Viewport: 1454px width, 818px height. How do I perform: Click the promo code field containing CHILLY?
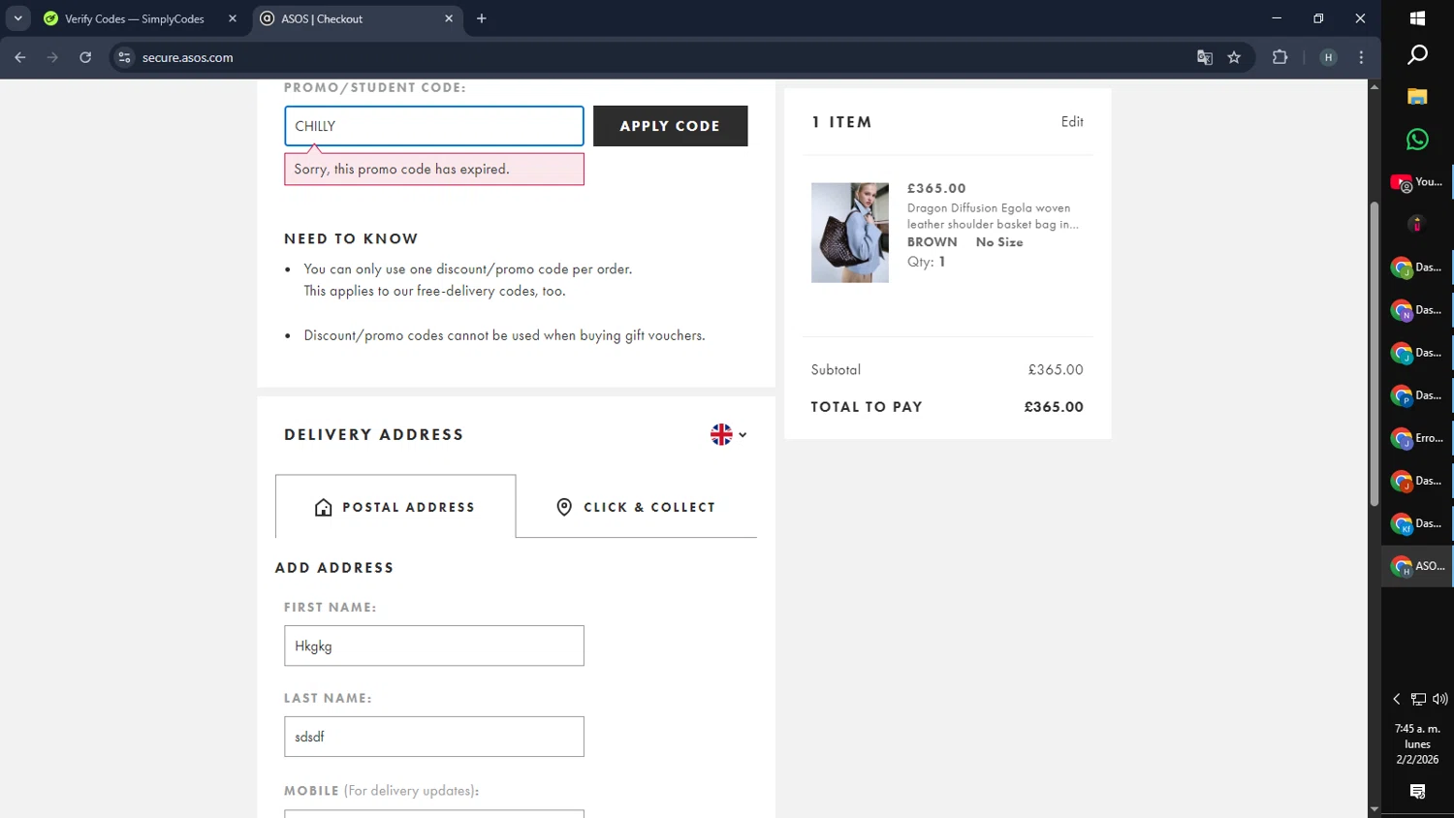pyautogui.click(x=434, y=126)
